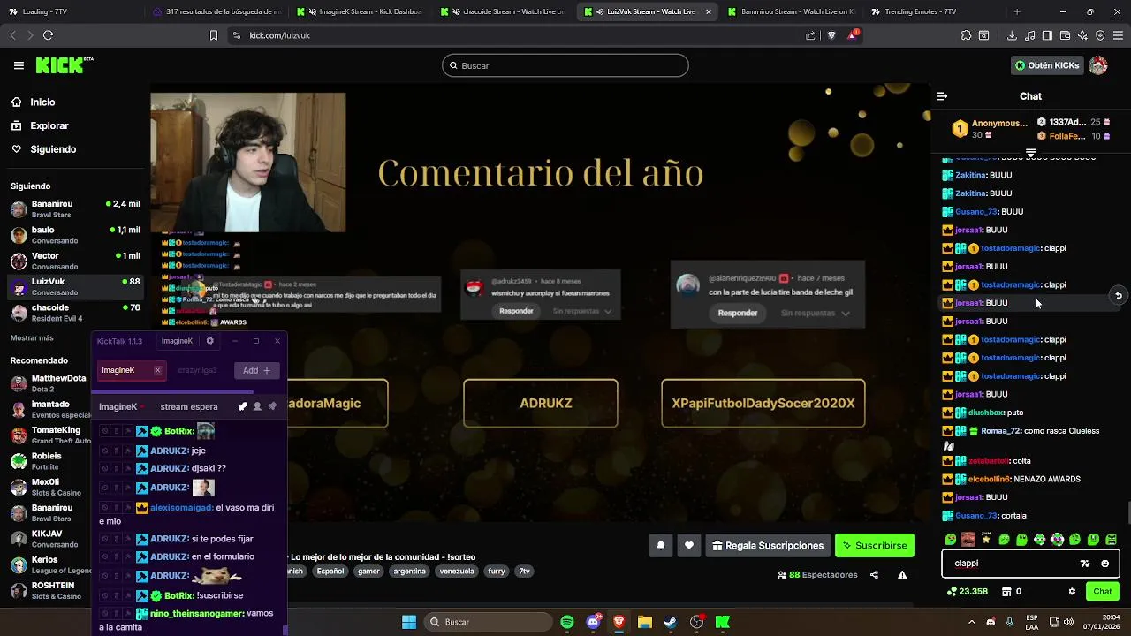Click Responder on alanenriquez8900 comment
Image resolution: width=1131 pixels, height=636 pixels.
point(738,313)
